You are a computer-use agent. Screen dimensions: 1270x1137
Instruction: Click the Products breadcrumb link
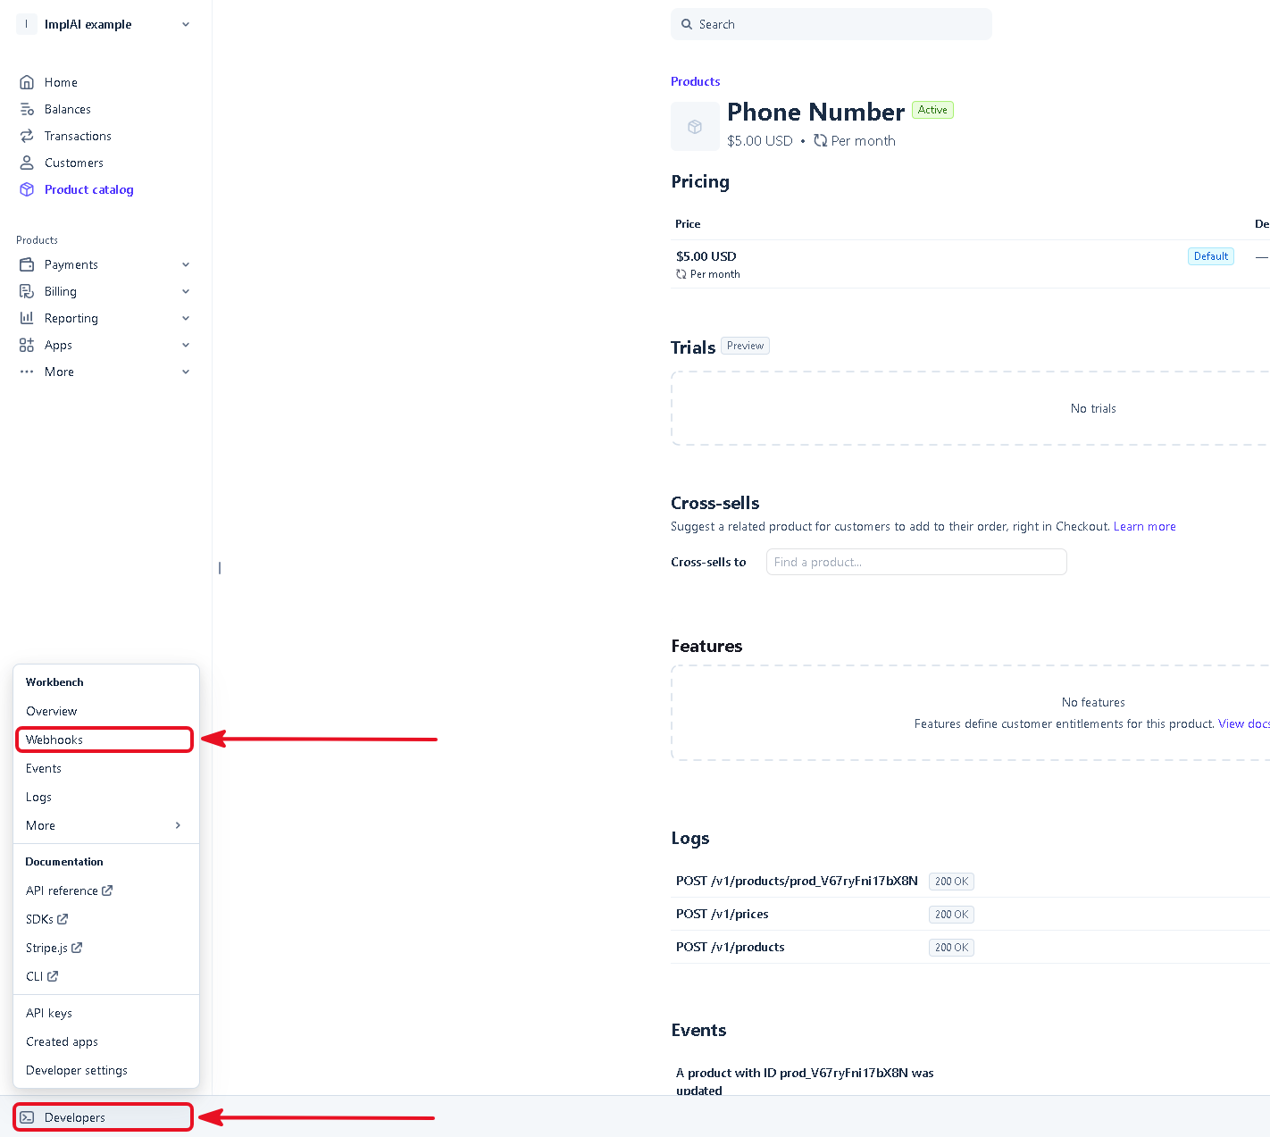695,81
